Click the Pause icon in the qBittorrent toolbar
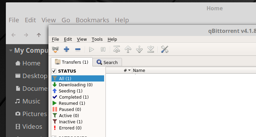This screenshot has height=137, width=256. (x=103, y=49)
